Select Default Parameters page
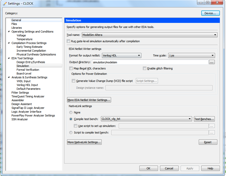Image resolution: width=226 pixels, height=176 pixels. 28,89
